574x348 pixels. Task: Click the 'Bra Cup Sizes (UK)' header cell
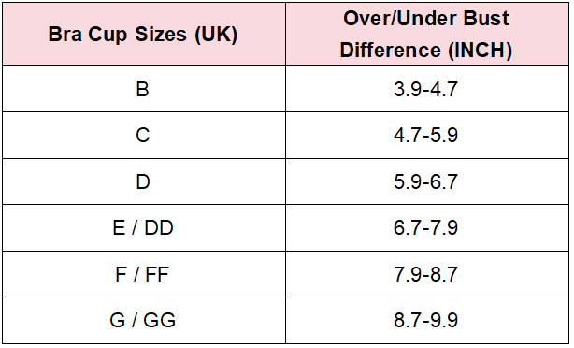144,35
